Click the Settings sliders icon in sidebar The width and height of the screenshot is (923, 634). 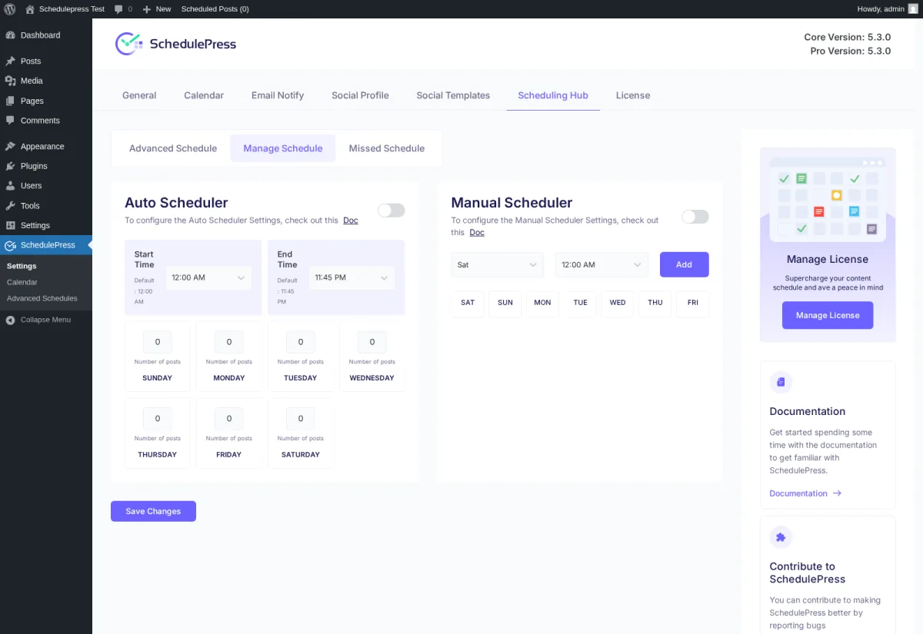click(10, 225)
